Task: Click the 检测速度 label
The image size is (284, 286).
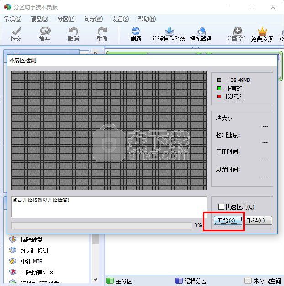Action: click(228, 135)
